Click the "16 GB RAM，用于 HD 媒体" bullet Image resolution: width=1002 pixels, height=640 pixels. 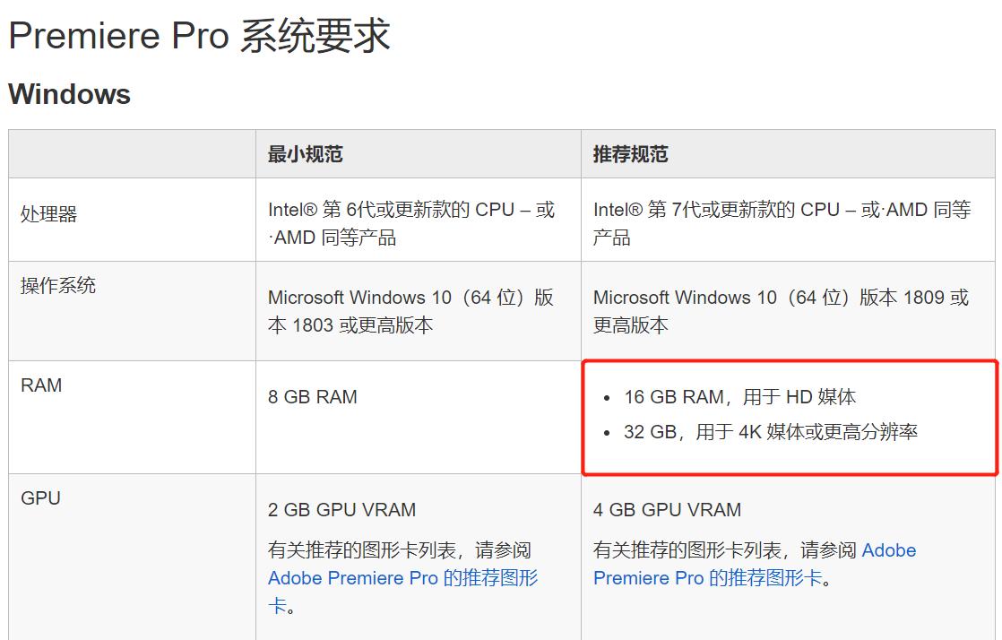click(x=739, y=396)
